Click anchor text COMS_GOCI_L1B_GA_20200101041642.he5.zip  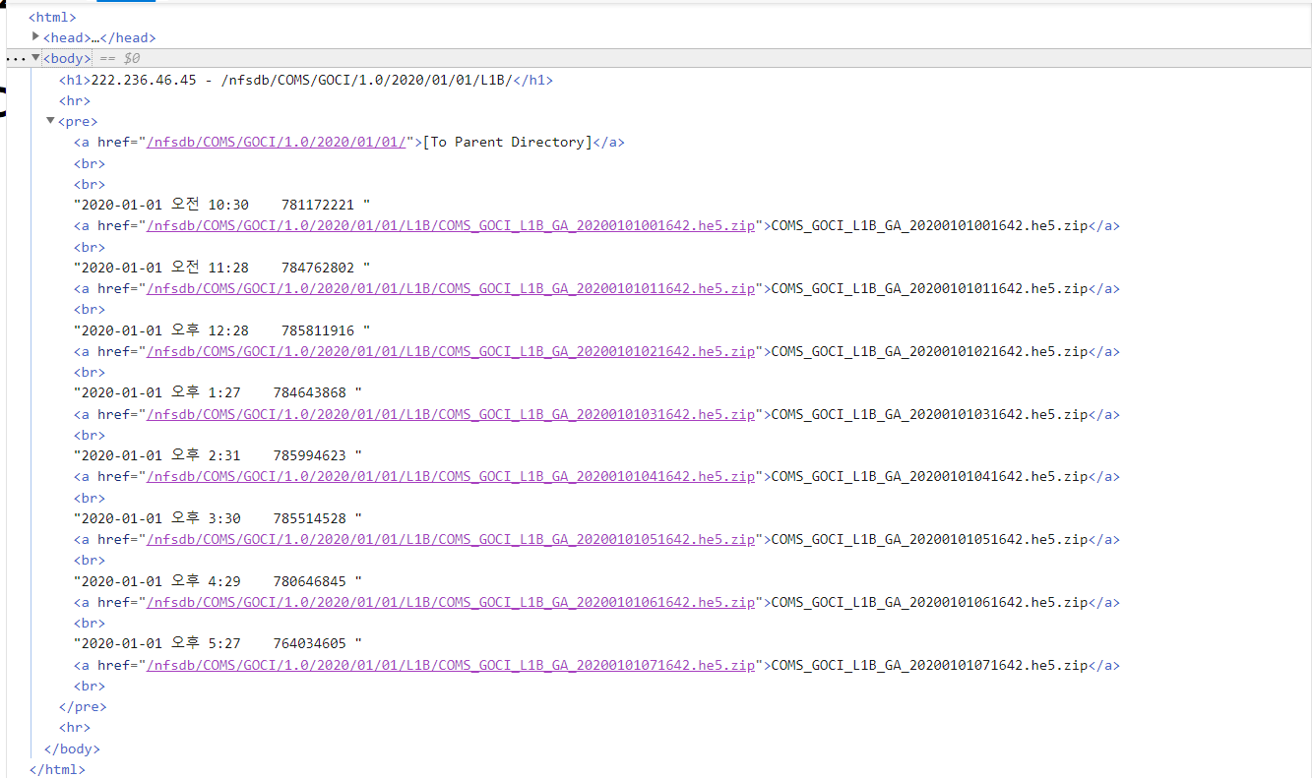tap(929, 477)
